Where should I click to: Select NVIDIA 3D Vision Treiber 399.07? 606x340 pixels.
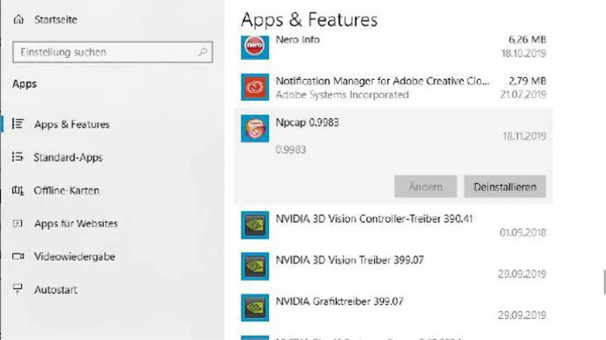pos(350,260)
